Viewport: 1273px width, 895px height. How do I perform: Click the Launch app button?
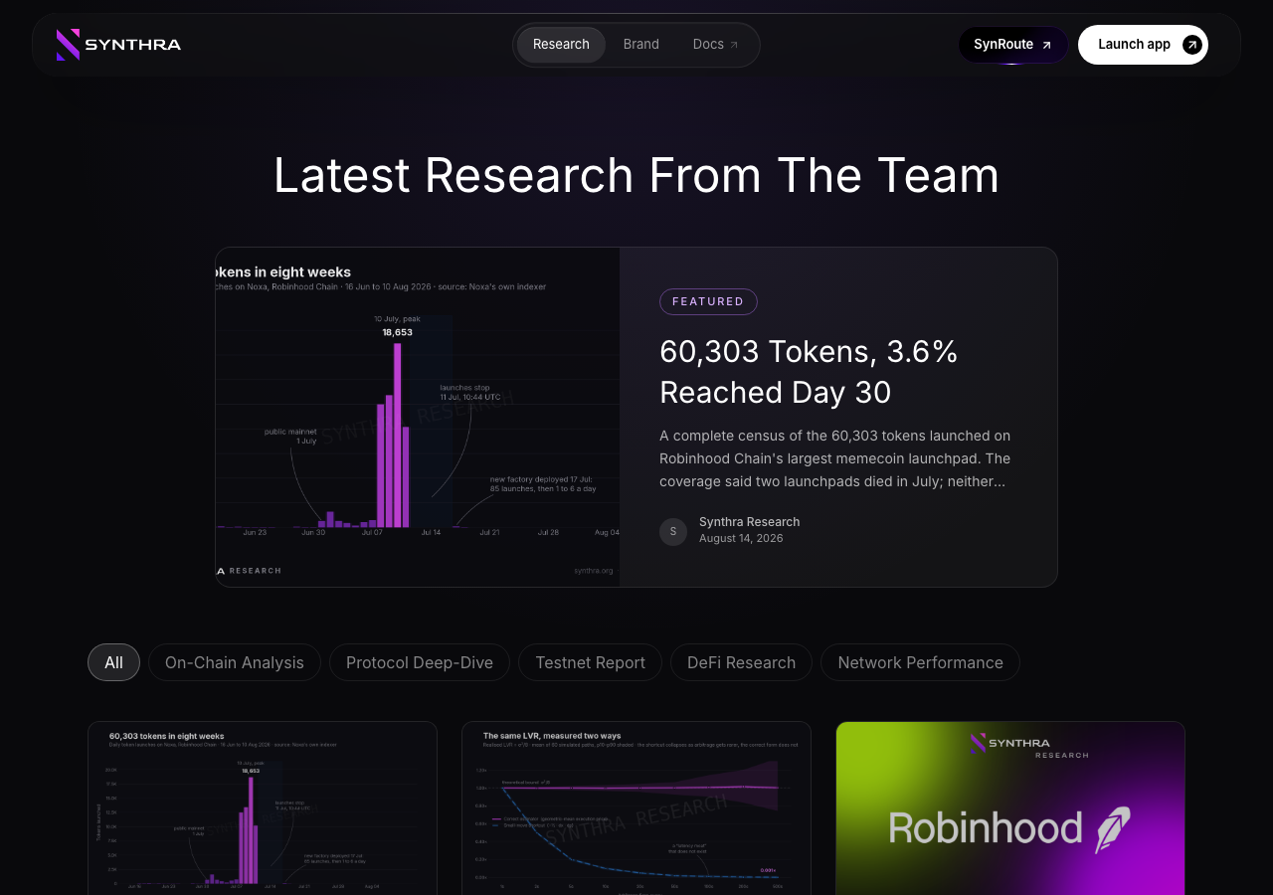(x=1143, y=45)
